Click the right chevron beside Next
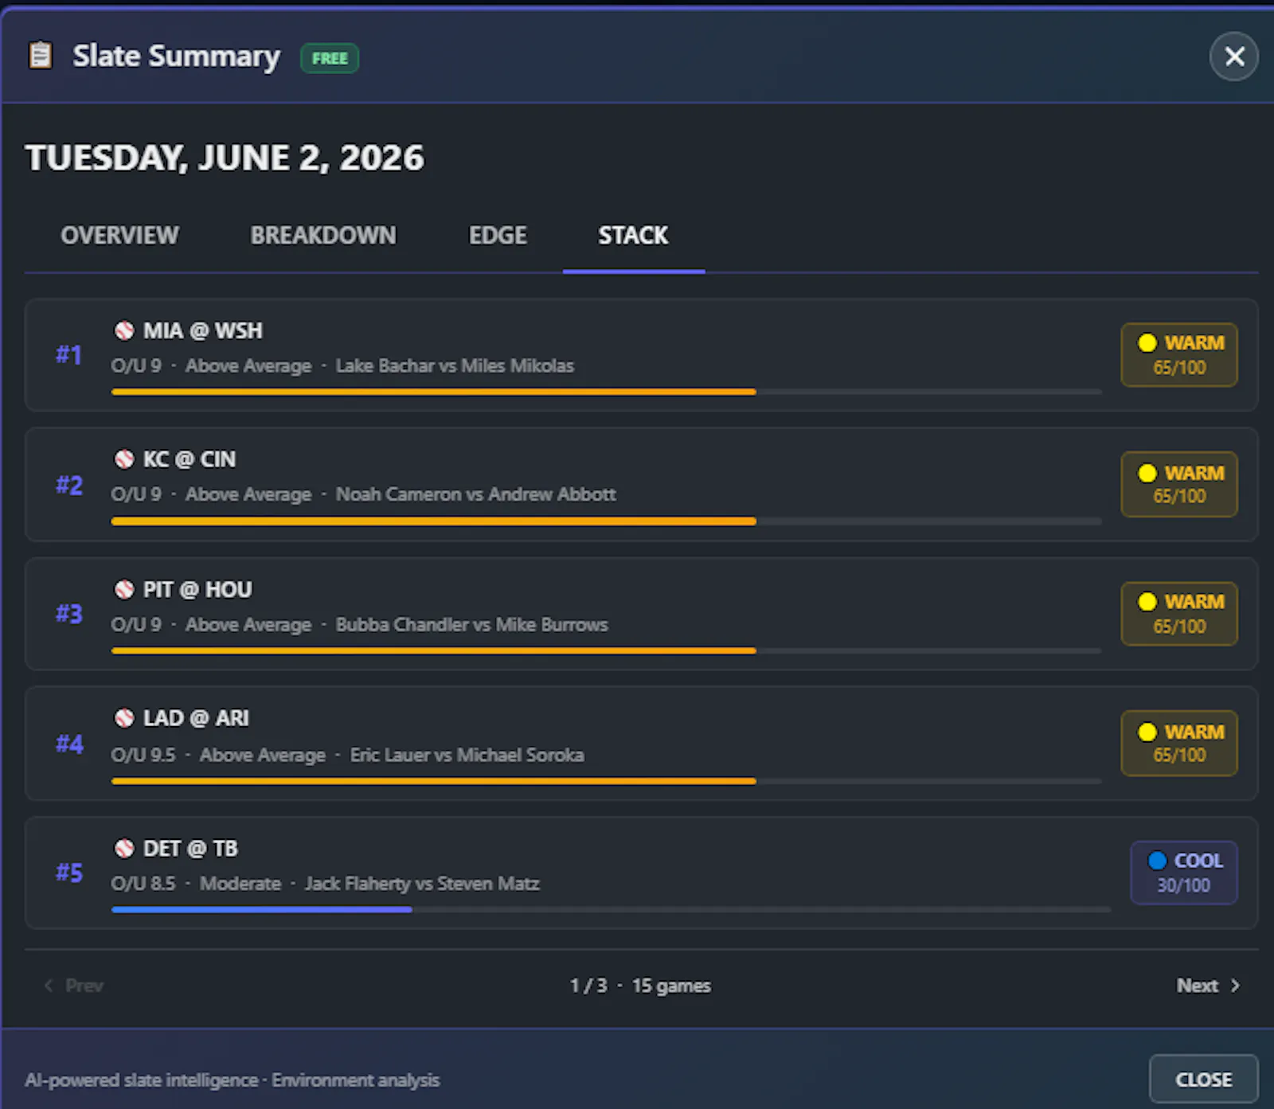 point(1235,986)
